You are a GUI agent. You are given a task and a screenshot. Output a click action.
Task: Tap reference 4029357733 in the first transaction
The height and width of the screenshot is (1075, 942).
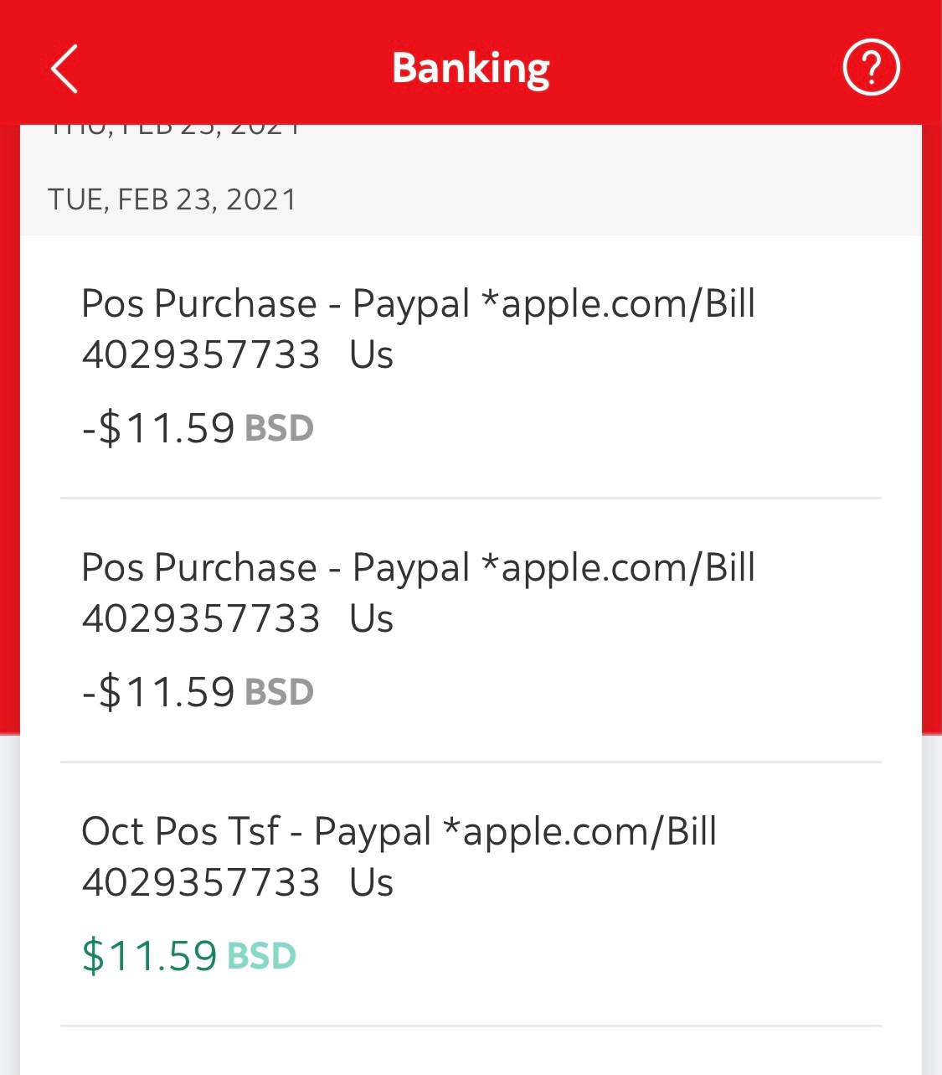coord(201,354)
